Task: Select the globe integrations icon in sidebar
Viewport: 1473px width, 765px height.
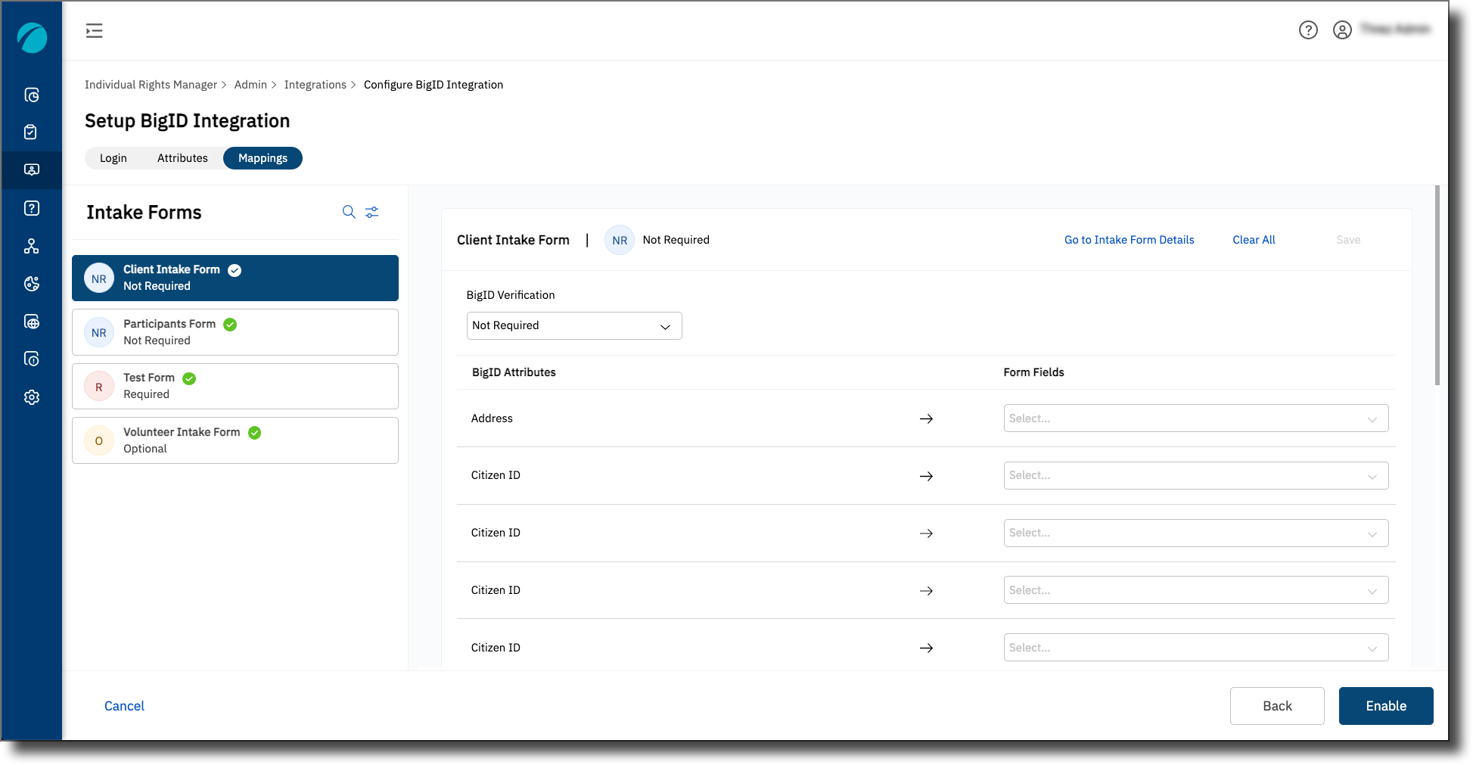Action: (31, 322)
